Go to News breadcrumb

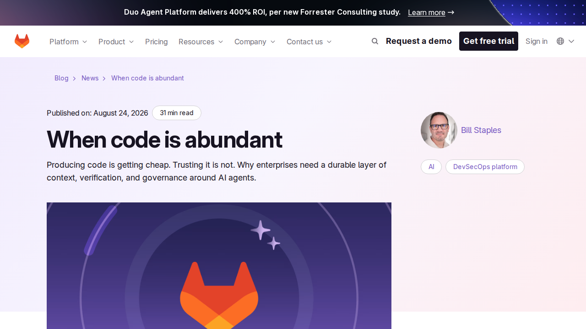[x=90, y=78]
